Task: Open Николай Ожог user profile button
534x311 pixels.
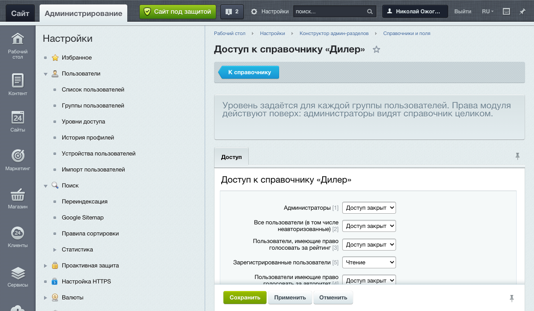Action: [x=415, y=12]
